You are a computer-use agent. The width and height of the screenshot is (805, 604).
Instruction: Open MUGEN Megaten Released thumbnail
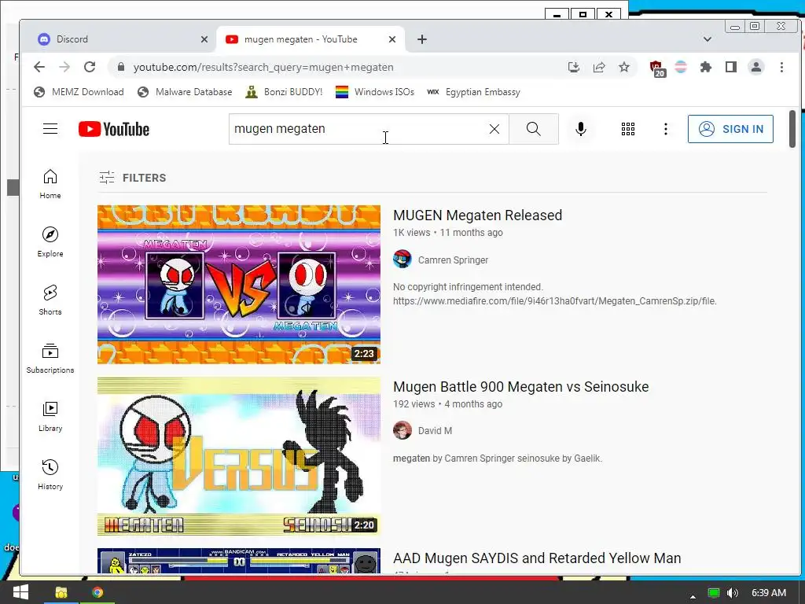239,285
